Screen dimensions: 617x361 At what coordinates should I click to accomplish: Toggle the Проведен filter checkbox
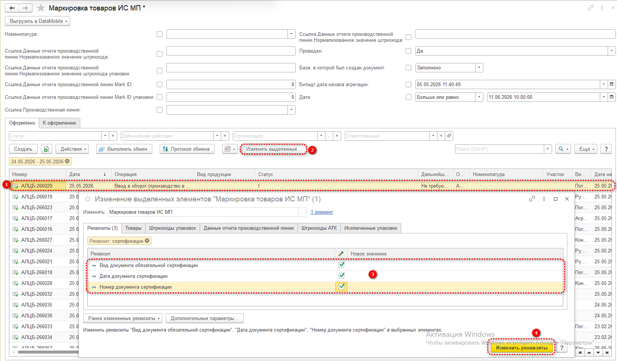408,51
